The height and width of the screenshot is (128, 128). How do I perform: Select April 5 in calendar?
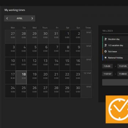click(32, 50)
